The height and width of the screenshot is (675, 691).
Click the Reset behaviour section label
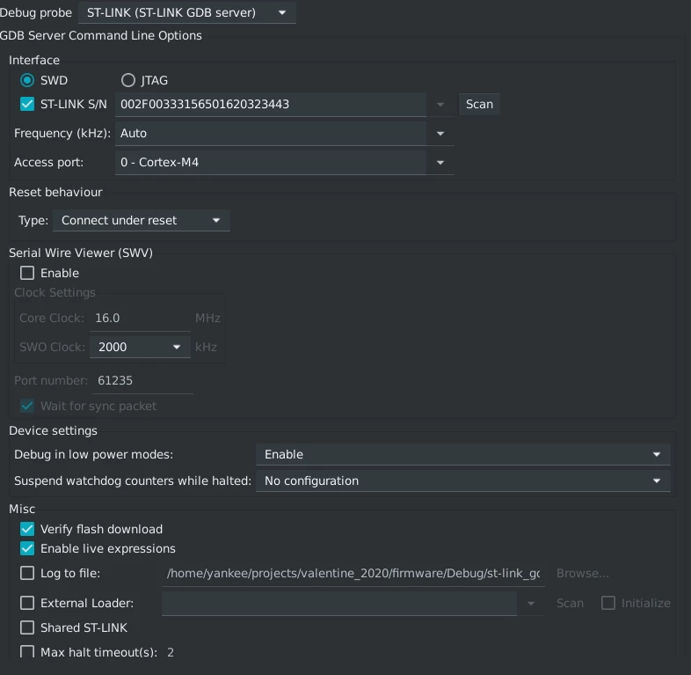click(x=55, y=193)
